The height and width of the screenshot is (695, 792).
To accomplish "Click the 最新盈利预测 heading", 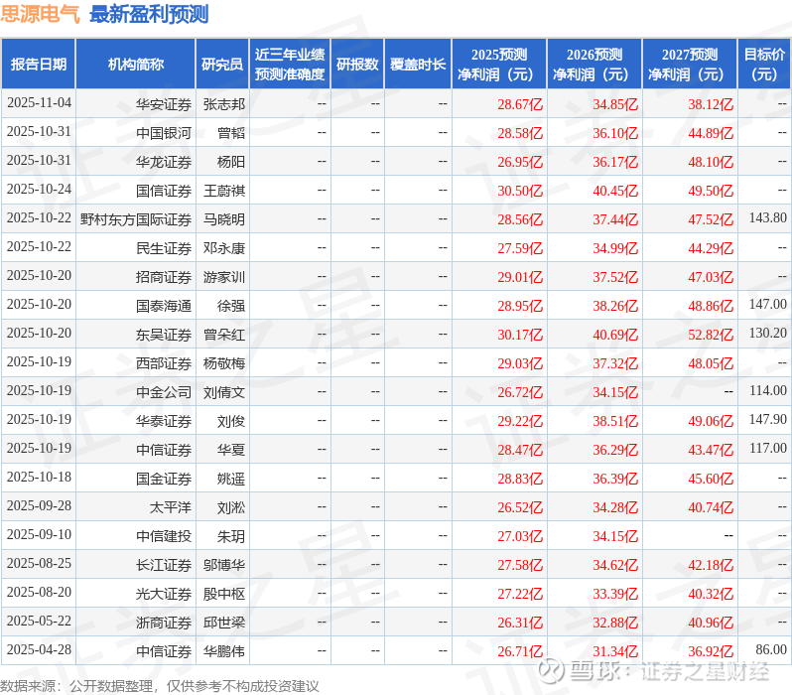I will pyautogui.click(x=149, y=14).
